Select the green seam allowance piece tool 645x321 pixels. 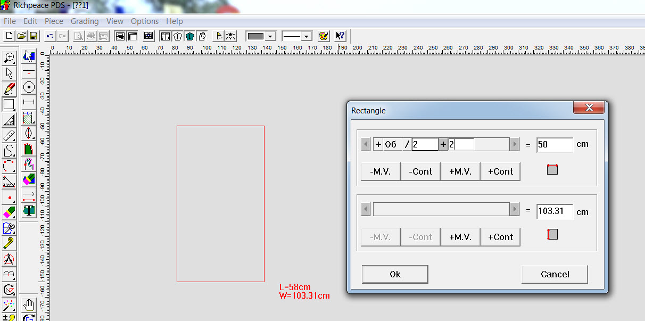click(x=29, y=149)
